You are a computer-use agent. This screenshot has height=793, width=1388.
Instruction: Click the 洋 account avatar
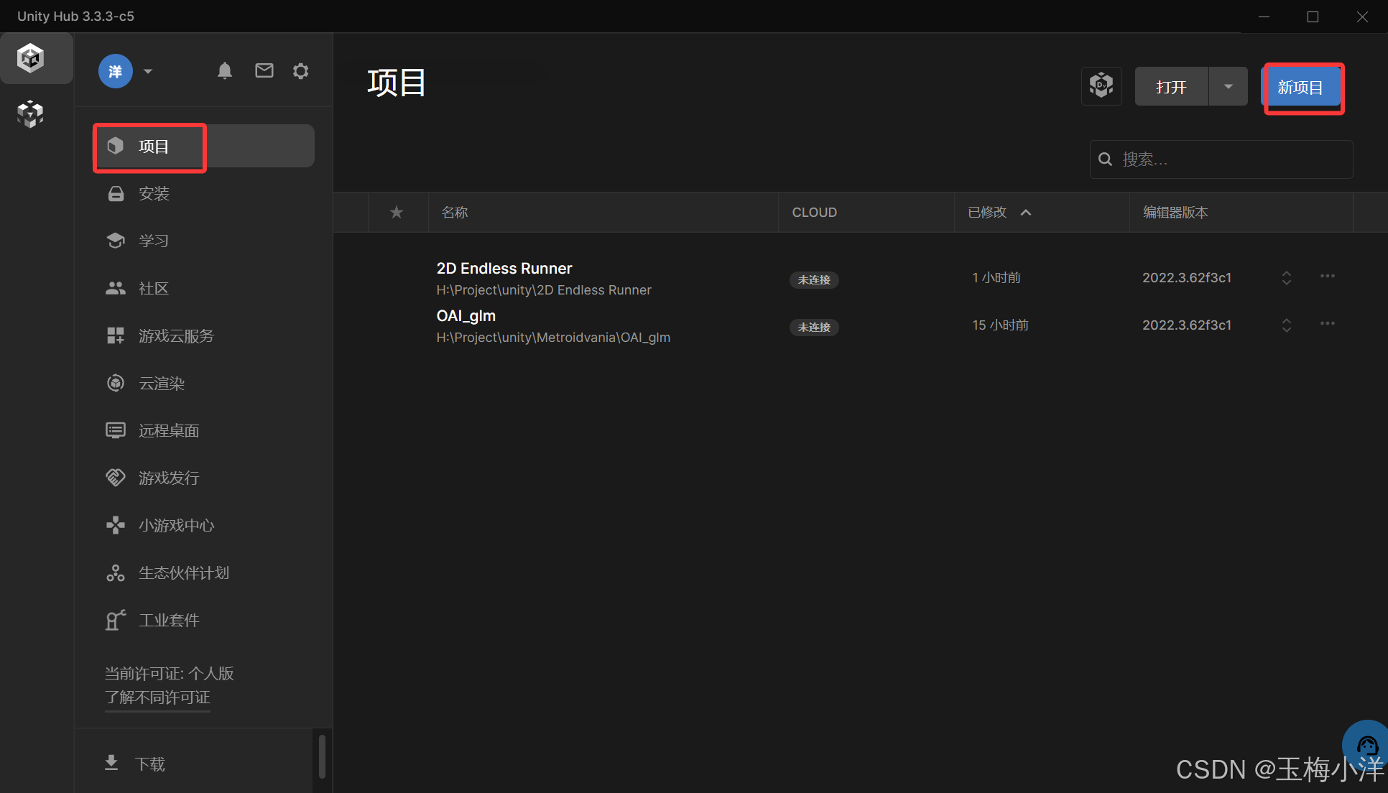(115, 71)
